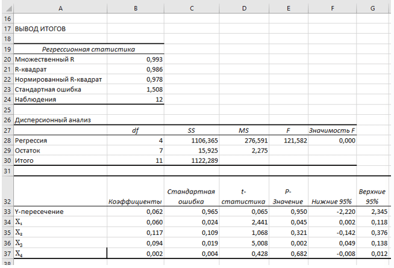Click the 'MS' header cell
This screenshot has width=394, height=268.
click(244, 130)
